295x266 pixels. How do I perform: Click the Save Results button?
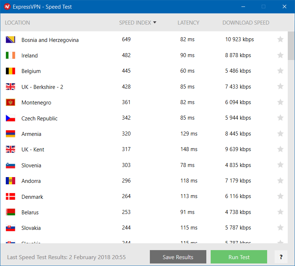tap(178, 257)
